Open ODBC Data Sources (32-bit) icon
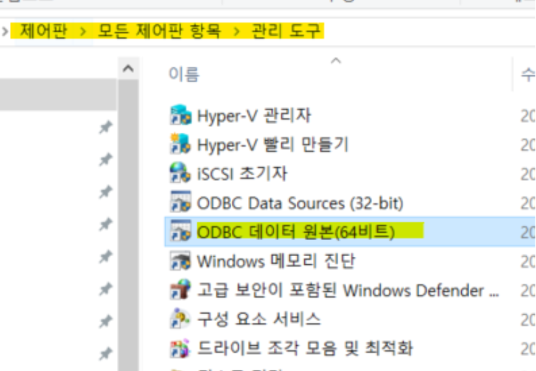The image size is (536, 371). click(x=180, y=202)
